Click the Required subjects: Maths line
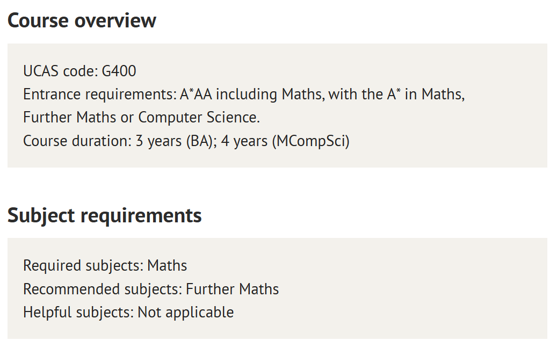Image resolution: width=557 pixels, height=355 pixels. coord(105,266)
